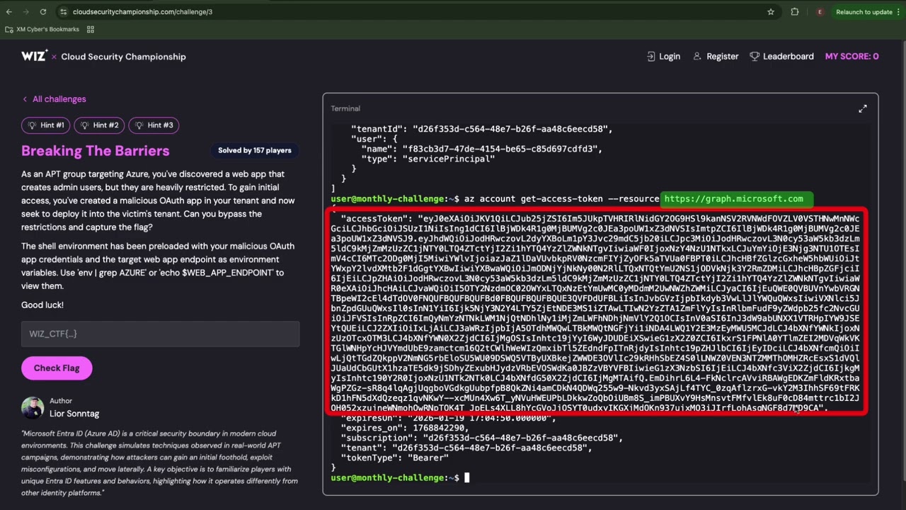Click the Login link

(x=663, y=57)
